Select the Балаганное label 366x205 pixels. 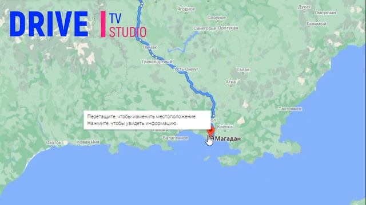click(x=176, y=138)
